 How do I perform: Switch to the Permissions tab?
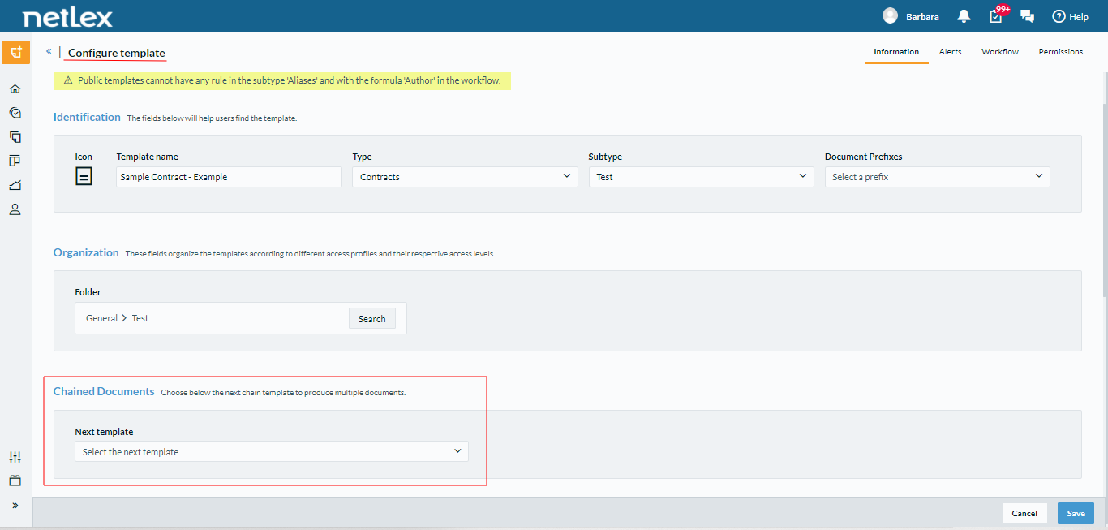1061,52
